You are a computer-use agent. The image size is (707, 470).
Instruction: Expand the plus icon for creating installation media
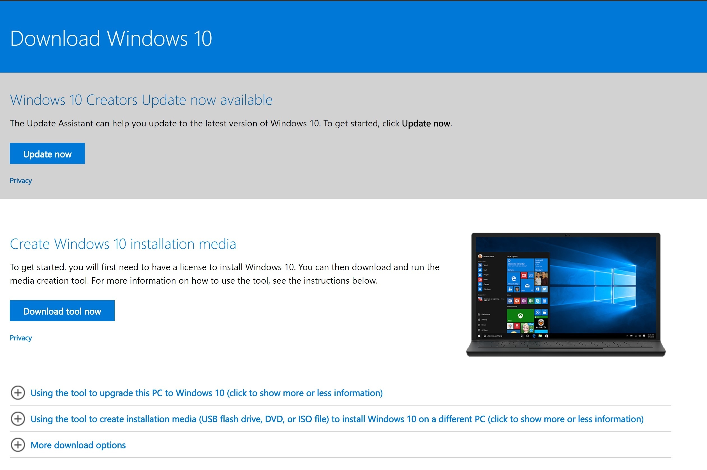18,419
